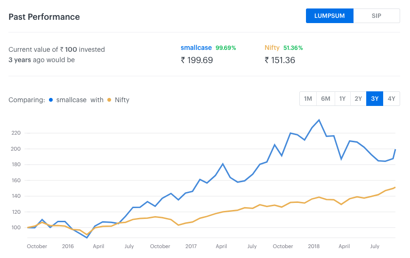The width and height of the screenshot is (410, 258).
Task: Select the LUMPSUM investment mode
Action: click(x=330, y=16)
